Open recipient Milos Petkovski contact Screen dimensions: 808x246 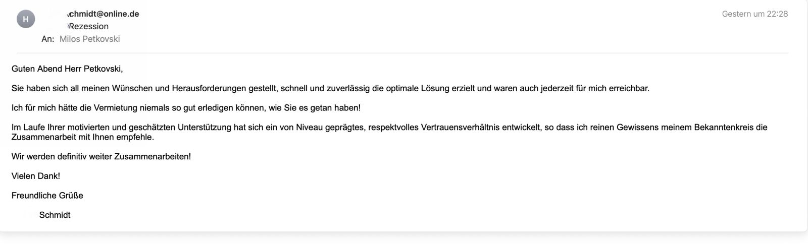(x=90, y=39)
